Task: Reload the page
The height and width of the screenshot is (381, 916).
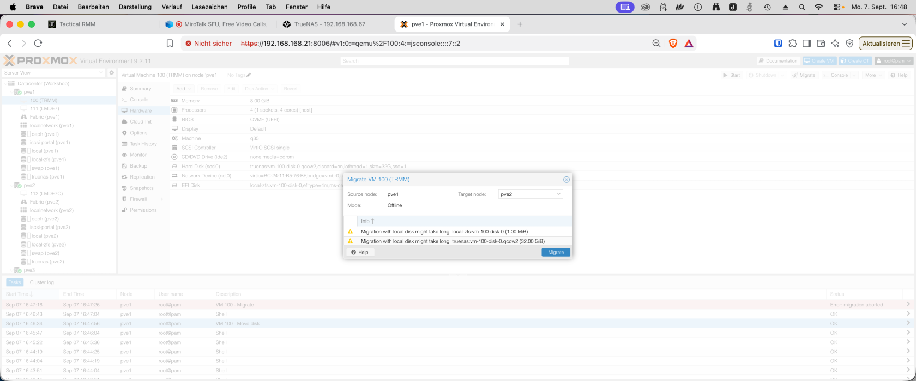Action: tap(38, 43)
